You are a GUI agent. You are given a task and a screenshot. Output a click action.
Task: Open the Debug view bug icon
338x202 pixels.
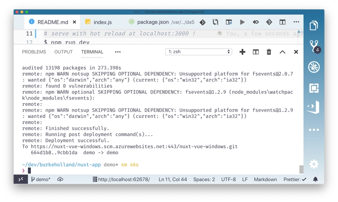[x=313, y=67]
